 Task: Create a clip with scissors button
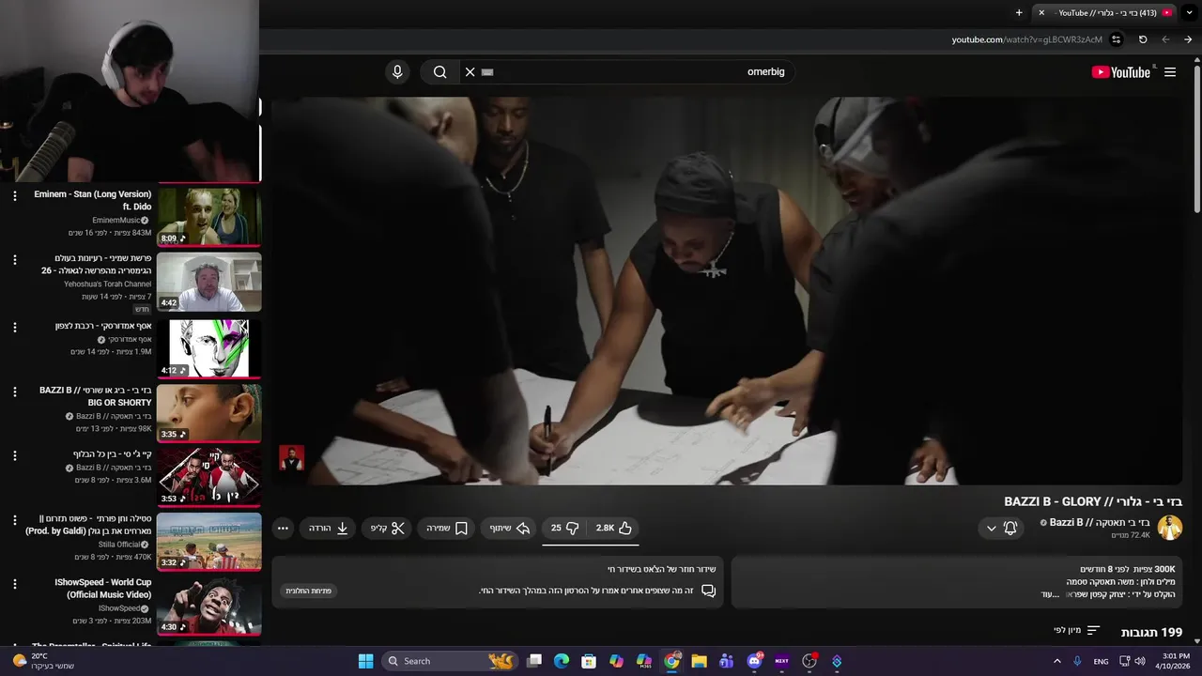(x=387, y=529)
